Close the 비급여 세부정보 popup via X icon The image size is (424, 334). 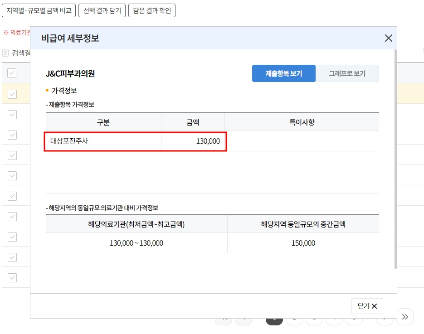point(388,38)
